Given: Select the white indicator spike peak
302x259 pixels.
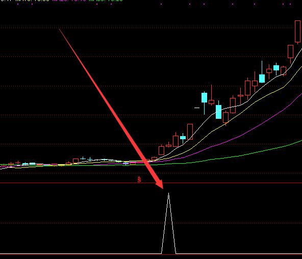Looking at the screenshot, I should [168, 193].
